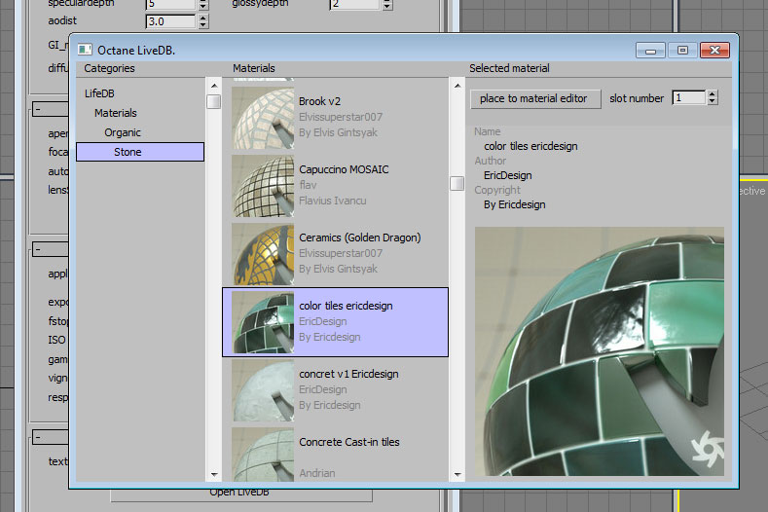The width and height of the screenshot is (768, 512).
Task: Increase slot number with up arrow
Action: (713, 94)
